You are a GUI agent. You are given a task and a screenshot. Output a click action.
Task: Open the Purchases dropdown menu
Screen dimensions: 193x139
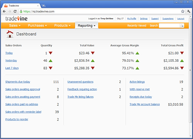pos(37,25)
